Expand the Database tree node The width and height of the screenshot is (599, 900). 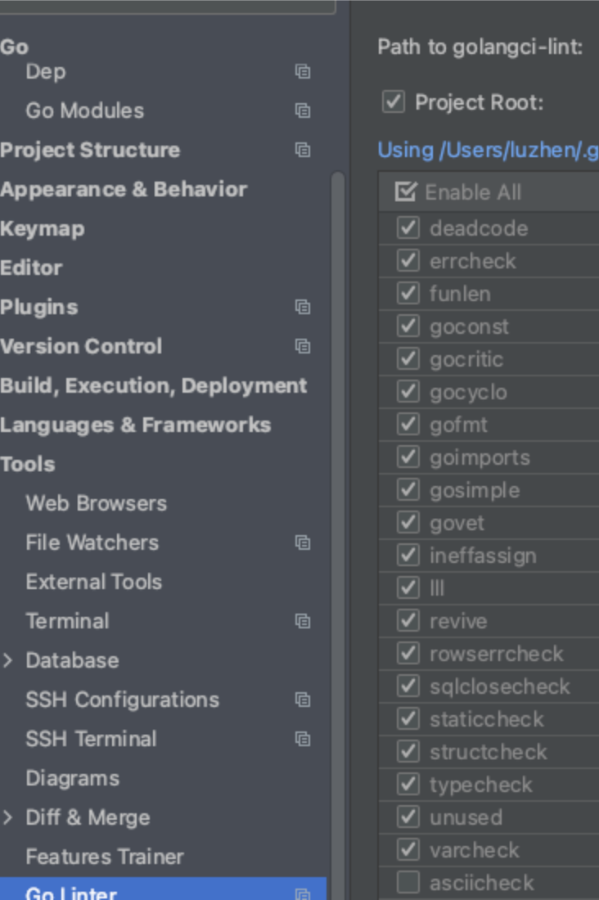8,660
